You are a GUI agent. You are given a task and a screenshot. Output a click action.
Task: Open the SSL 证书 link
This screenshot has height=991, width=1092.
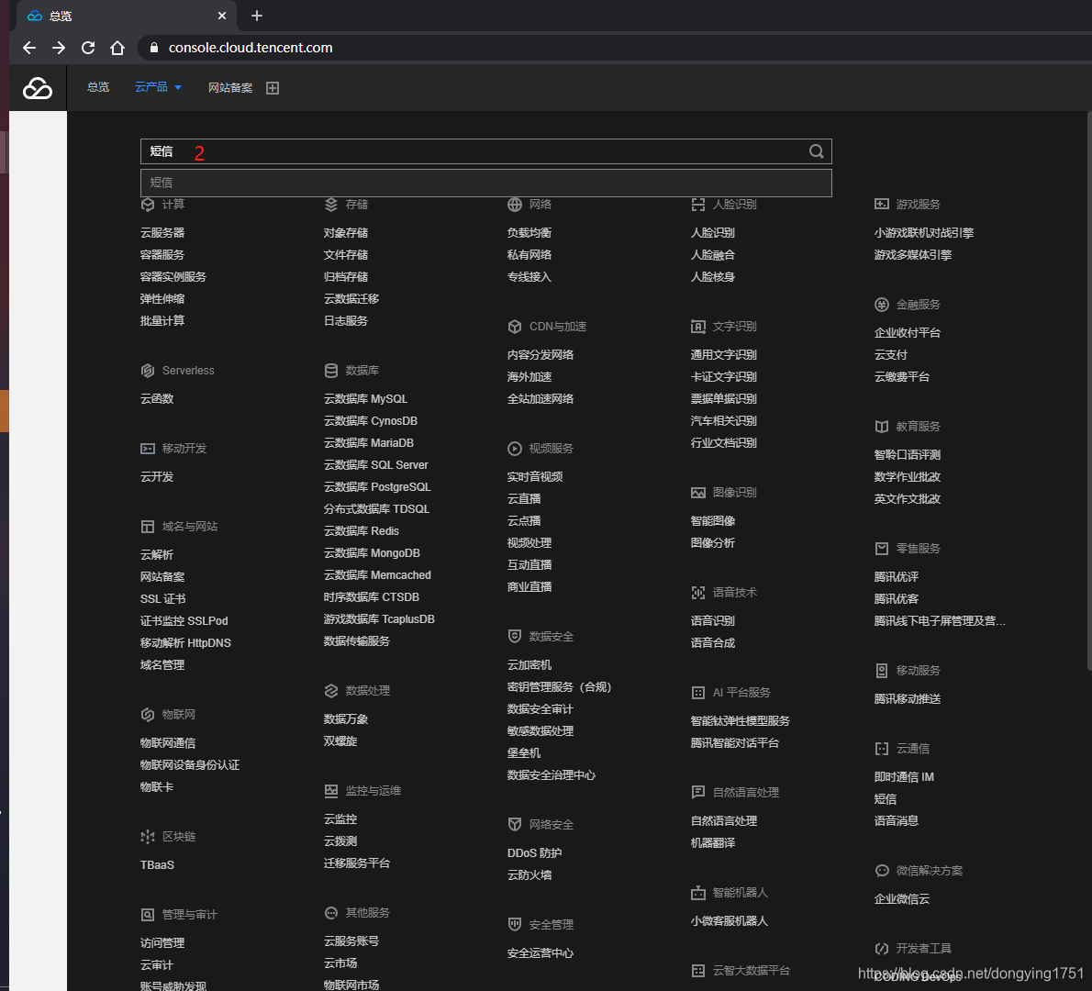163,599
